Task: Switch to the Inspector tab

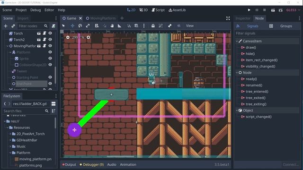Action: [243, 18]
